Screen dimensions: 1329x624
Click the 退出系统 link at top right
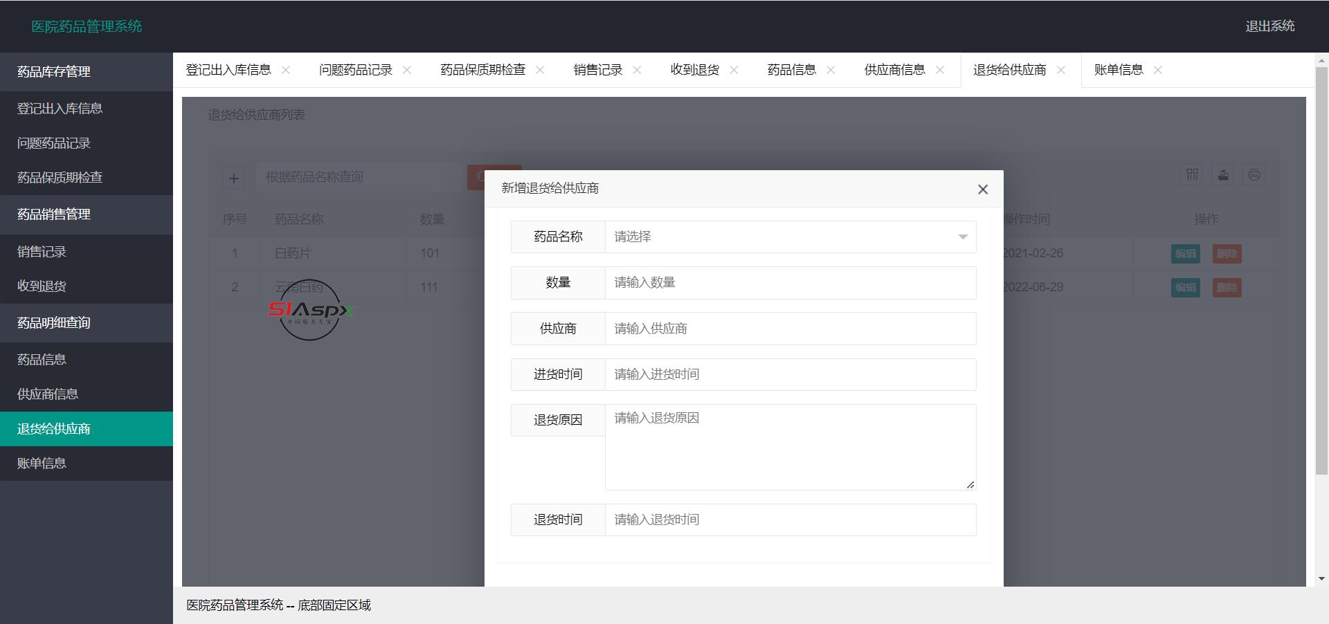click(1271, 26)
